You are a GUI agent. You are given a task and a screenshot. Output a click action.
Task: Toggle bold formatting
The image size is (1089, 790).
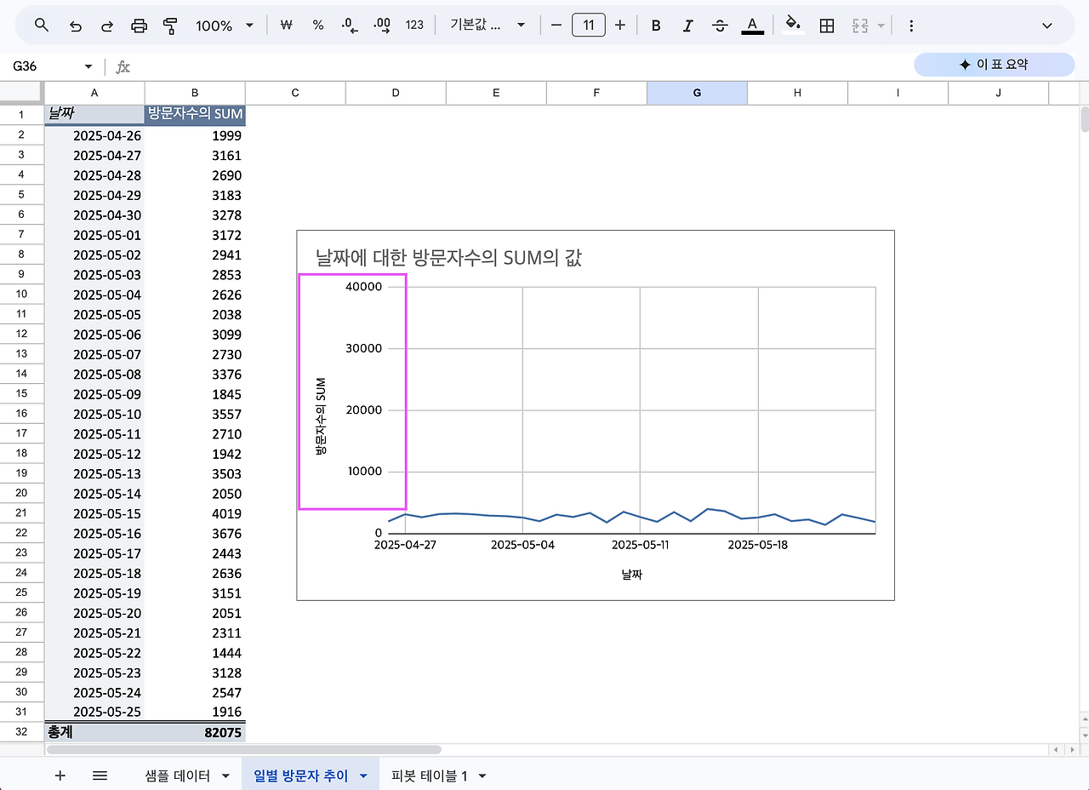click(x=655, y=26)
